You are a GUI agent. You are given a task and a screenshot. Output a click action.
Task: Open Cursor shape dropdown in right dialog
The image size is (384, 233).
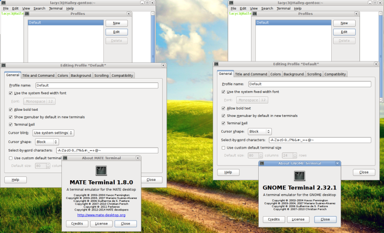pyautogui.click(x=260, y=131)
